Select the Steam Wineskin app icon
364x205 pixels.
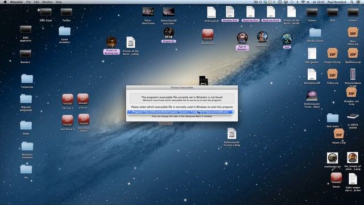(x=336, y=178)
